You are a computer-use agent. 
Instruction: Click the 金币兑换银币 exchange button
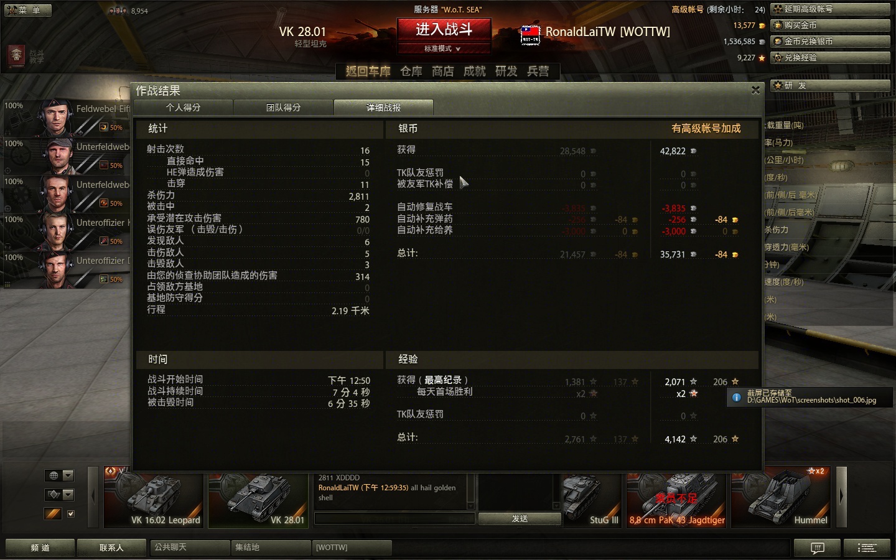831,42
